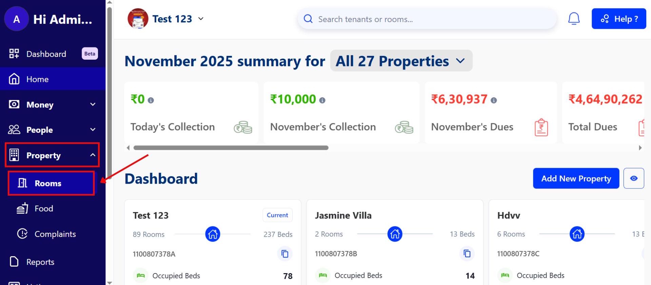The width and height of the screenshot is (651, 285).
Task: Click the Help button
Action: click(618, 19)
